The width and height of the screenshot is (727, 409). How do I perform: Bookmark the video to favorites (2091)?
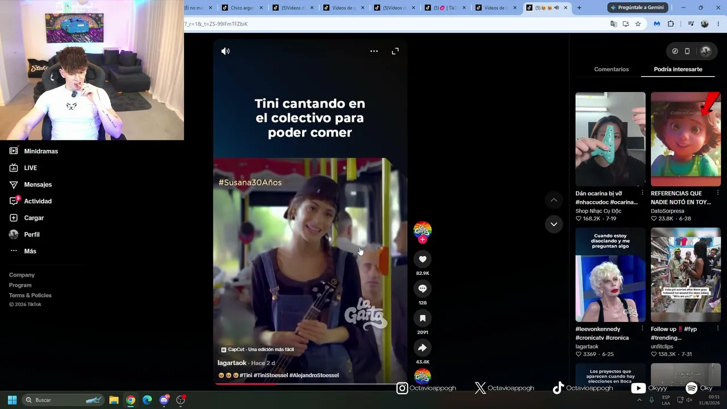point(423,318)
